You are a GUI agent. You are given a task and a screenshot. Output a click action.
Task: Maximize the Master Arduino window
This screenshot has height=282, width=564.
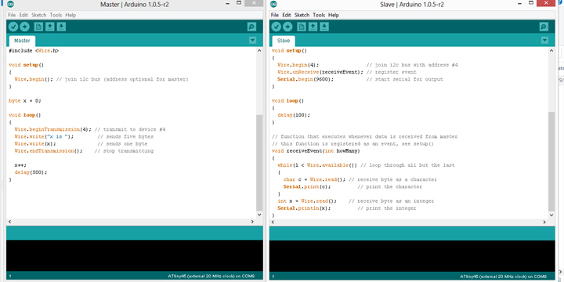click(x=239, y=3)
